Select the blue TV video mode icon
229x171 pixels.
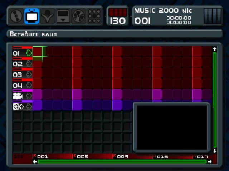point(32,16)
